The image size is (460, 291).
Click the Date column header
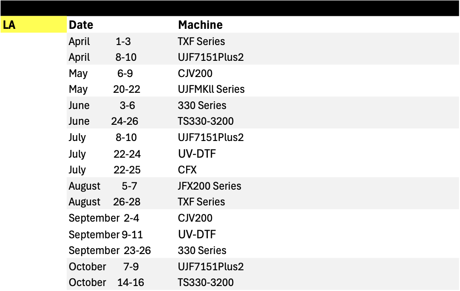click(x=81, y=25)
